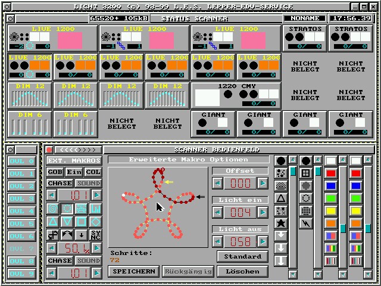Pick the four-pane window gobo icon
The width and height of the screenshot is (381, 286).
coord(305,173)
